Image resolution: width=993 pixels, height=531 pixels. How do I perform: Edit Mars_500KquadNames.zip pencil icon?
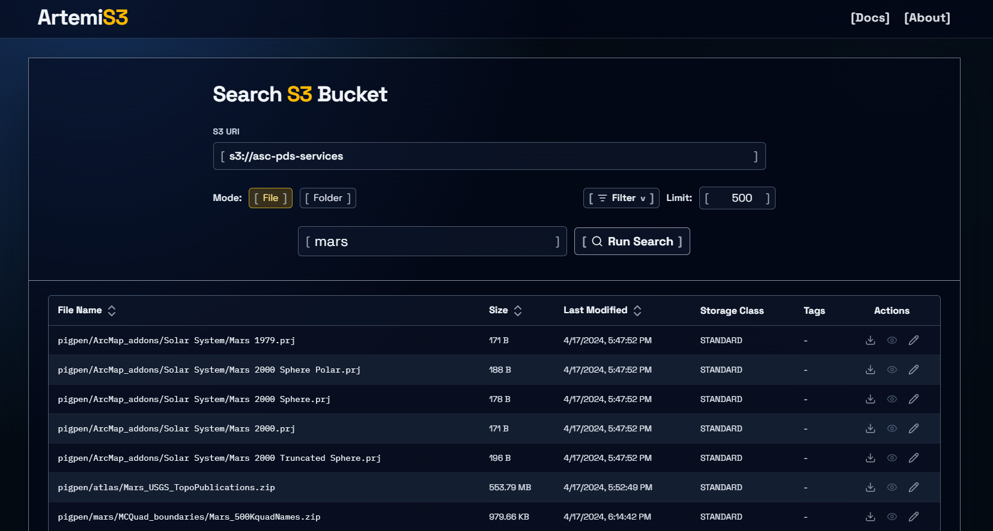914,517
